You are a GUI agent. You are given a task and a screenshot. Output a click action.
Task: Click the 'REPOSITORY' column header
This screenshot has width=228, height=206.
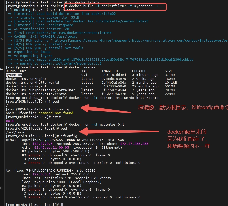(x=16, y=71)
